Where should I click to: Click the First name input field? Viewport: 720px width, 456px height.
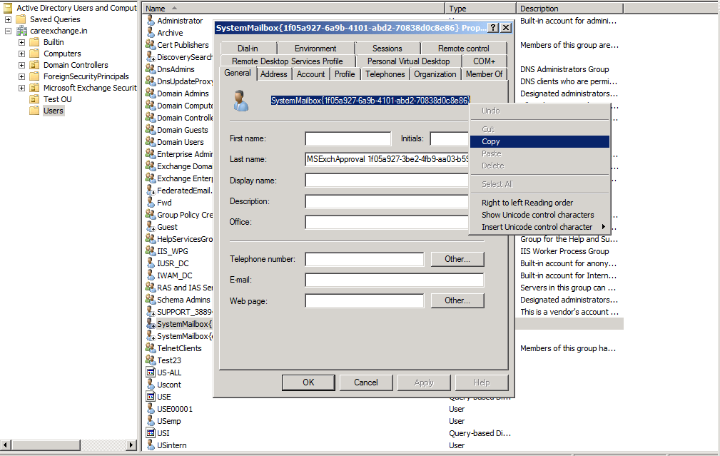tap(348, 138)
